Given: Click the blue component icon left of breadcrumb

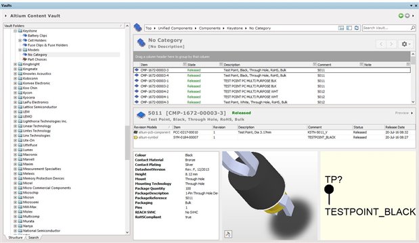Looking at the screenshot, I should tap(137, 27).
